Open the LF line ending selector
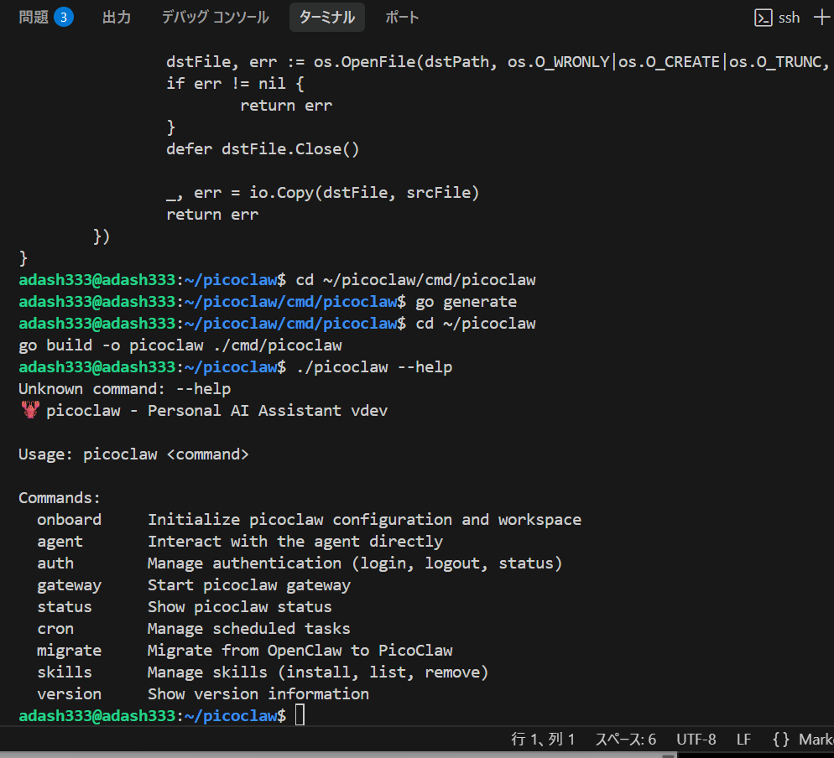The width and height of the screenshot is (834, 758). tap(743, 739)
